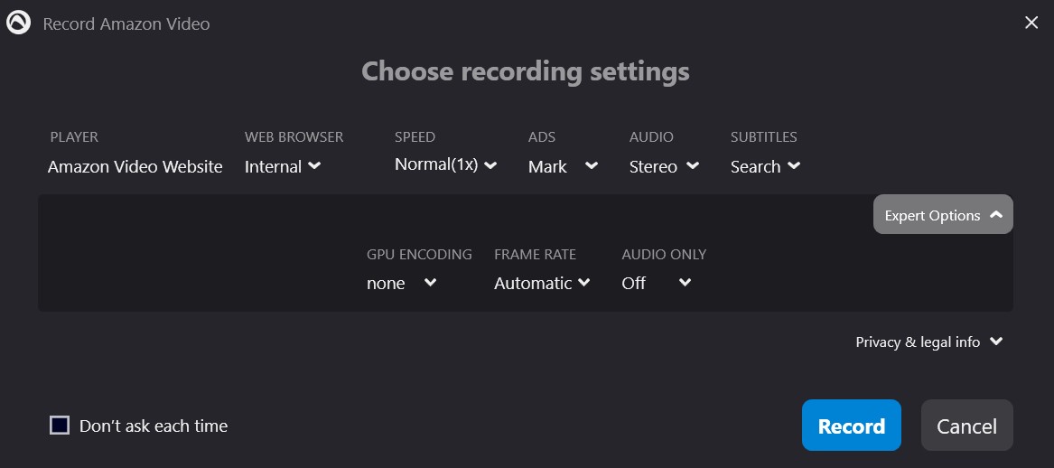Click the PLAYER label

tap(74, 136)
